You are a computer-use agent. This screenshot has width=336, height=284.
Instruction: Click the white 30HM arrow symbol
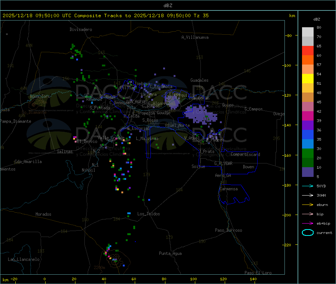tap(307, 195)
